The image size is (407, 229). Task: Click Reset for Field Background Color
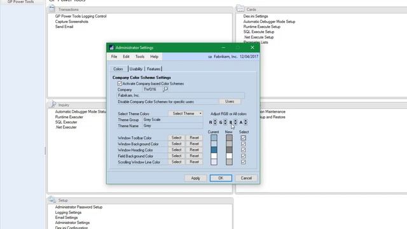(x=194, y=156)
